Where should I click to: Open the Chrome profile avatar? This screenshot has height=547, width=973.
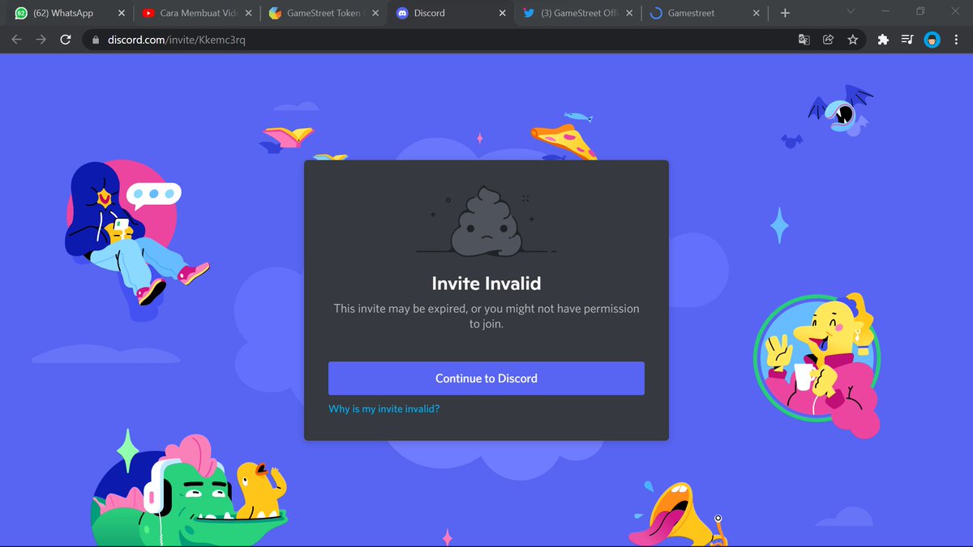point(932,39)
